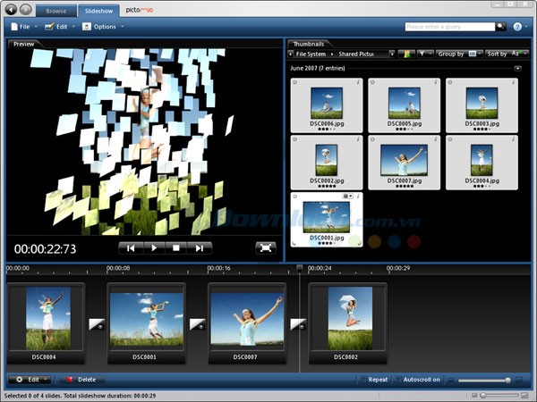Open the Help question mark icon
This screenshot has height=402, width=537.
coord(518,27)
